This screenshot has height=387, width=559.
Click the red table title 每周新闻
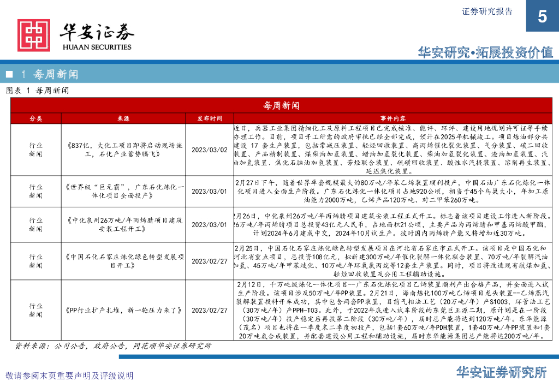tap(282, 105)
